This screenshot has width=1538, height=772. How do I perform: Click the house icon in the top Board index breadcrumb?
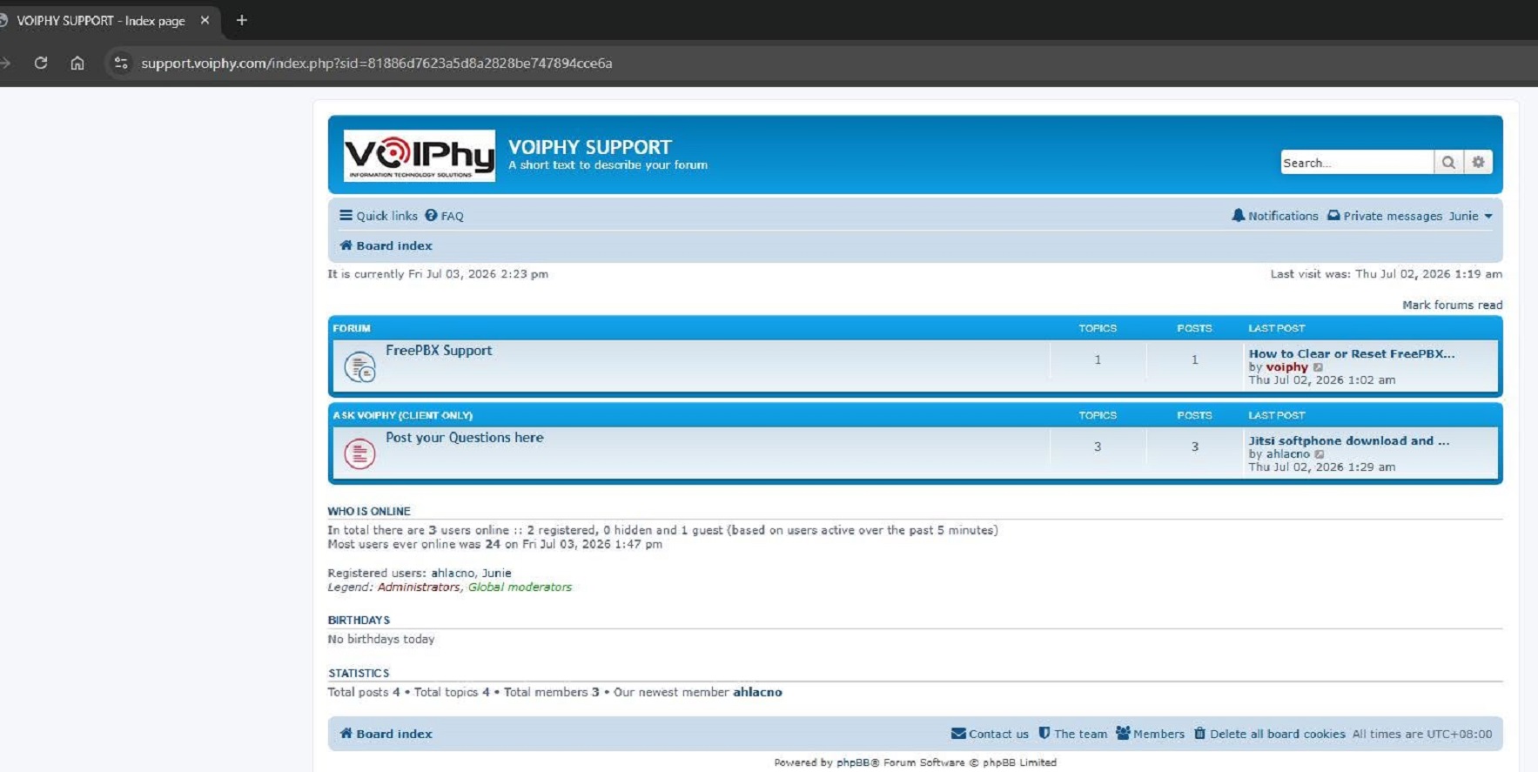click(x=346, y=245)
